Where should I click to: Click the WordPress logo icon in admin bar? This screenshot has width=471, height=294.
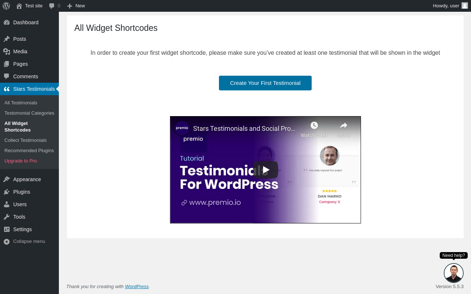click(x=6, y=6)
